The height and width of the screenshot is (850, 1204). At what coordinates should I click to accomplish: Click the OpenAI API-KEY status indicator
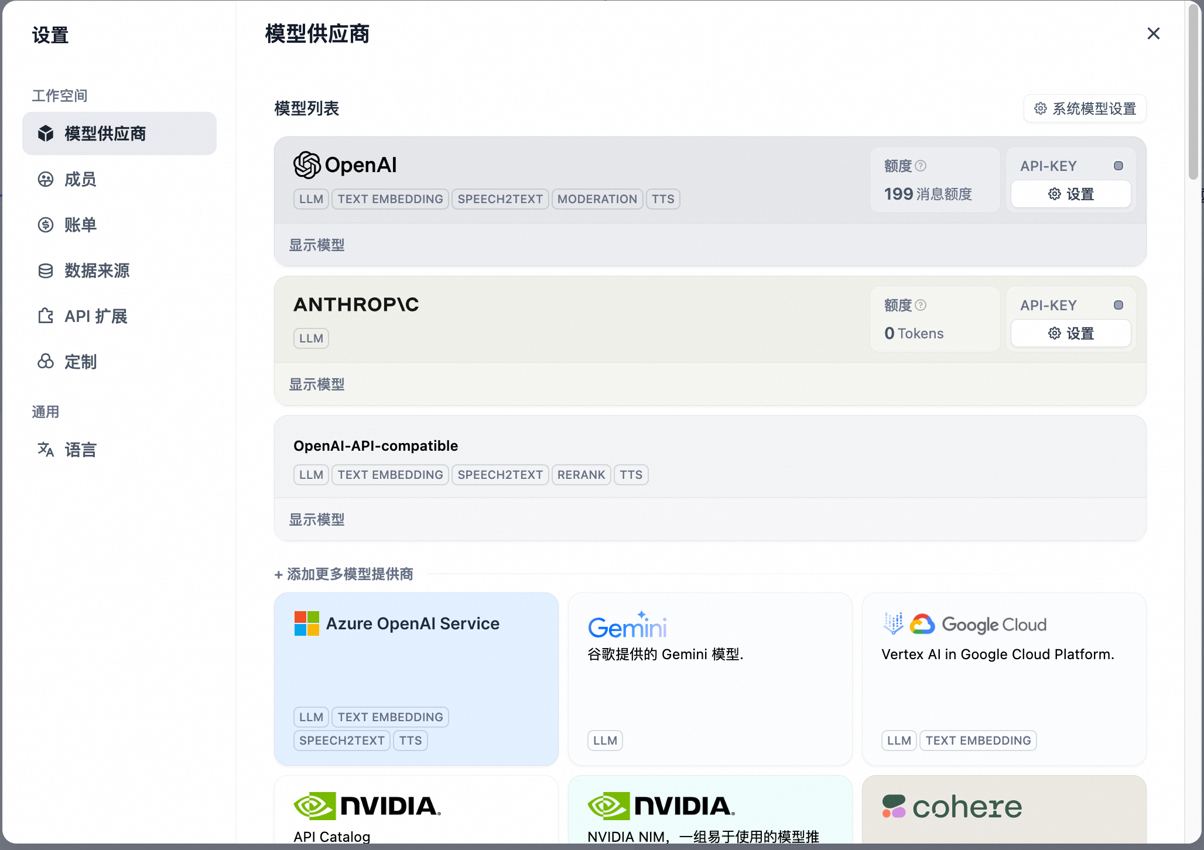[1119, 166]
